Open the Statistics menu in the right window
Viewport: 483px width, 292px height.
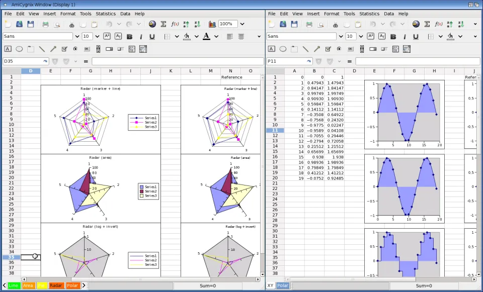(369, 14)
